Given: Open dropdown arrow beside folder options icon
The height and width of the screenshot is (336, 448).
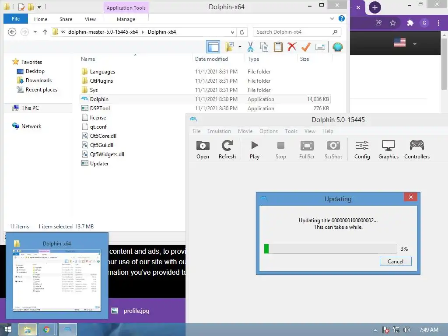Looking at the screenshot, I should (x=240, y=47).
